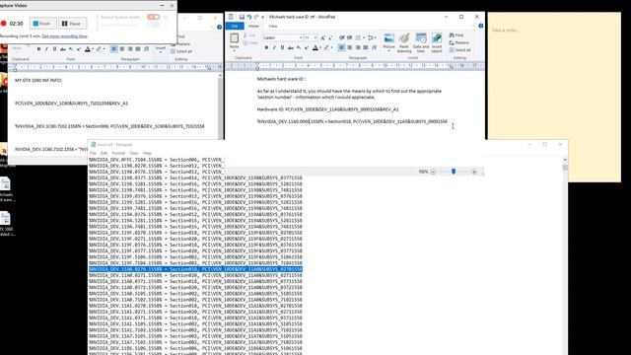Open Michaels hard ware desktop file icon

click(6, 189)
